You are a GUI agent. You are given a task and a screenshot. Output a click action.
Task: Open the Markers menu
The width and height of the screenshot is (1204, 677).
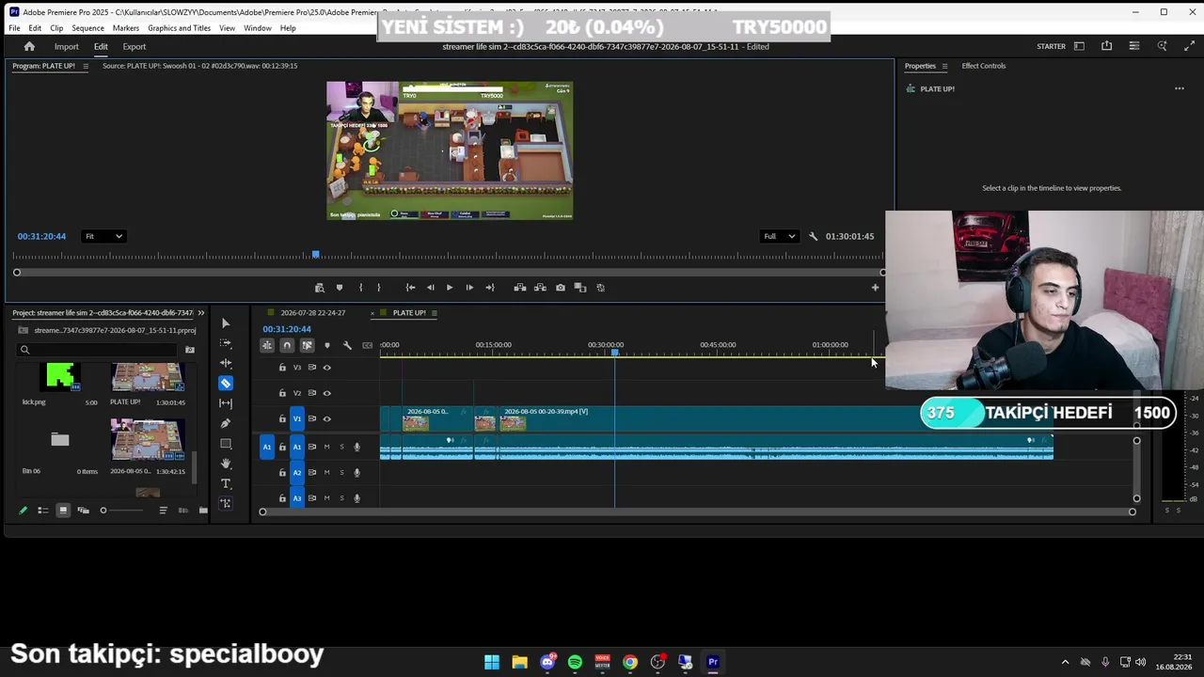click(126, 28)
